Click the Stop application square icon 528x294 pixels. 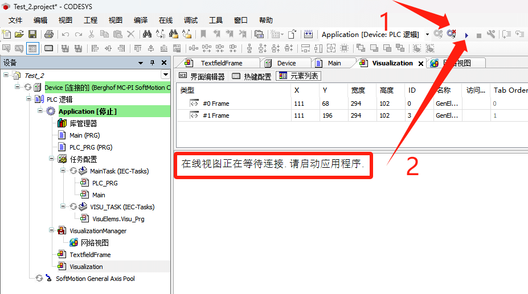479,35
